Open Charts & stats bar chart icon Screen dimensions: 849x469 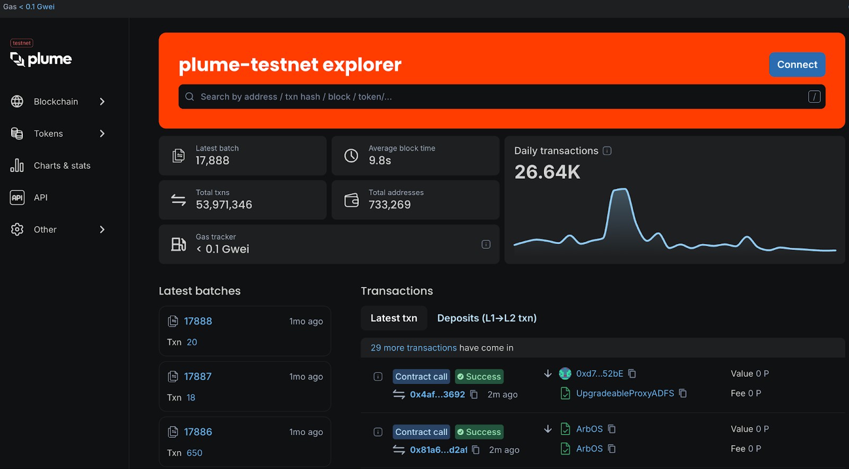coord(17,166)
